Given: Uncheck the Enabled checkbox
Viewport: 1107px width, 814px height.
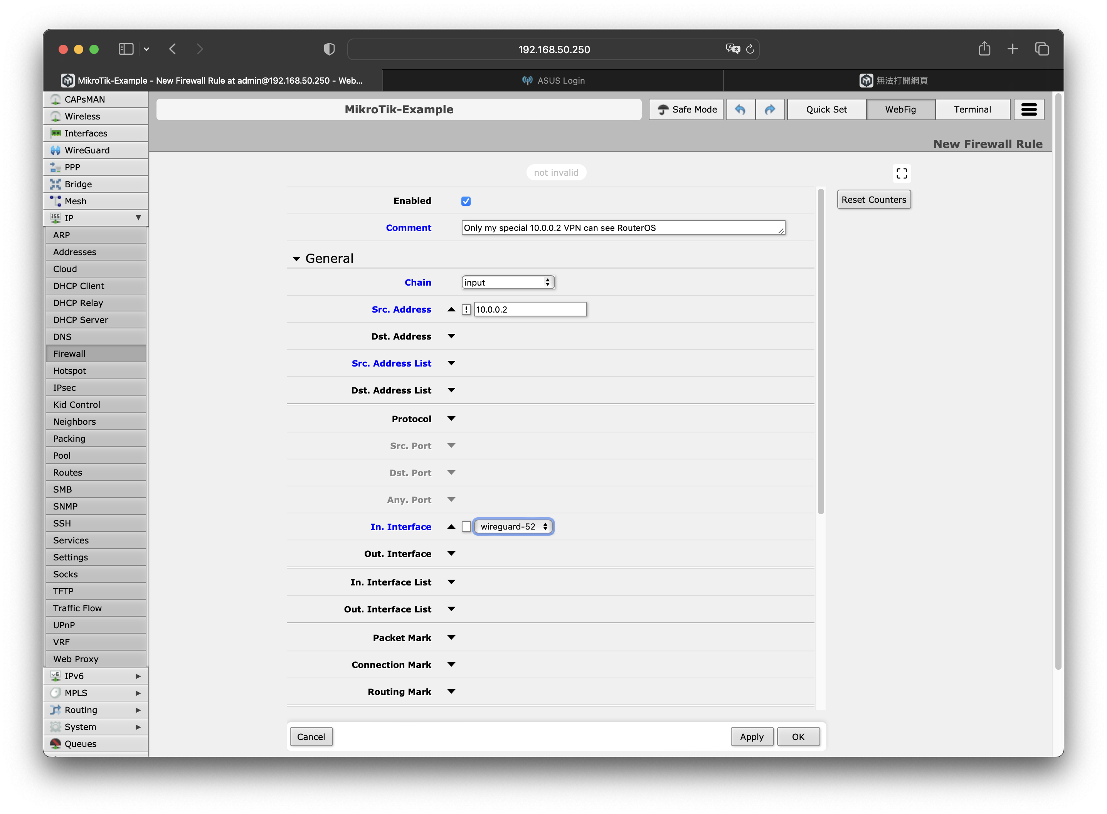Looking at the screenshot, I should pyautogui.click(x=466, y=201).
